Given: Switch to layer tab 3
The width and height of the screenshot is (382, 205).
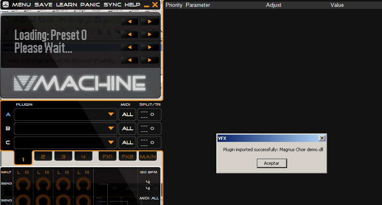Looking at the screenshot, I should [x=64, y=156].
